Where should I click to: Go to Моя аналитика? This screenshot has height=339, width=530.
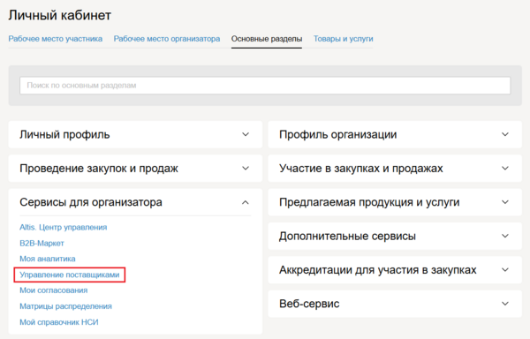pyautogui.click(x=48, y=259)
